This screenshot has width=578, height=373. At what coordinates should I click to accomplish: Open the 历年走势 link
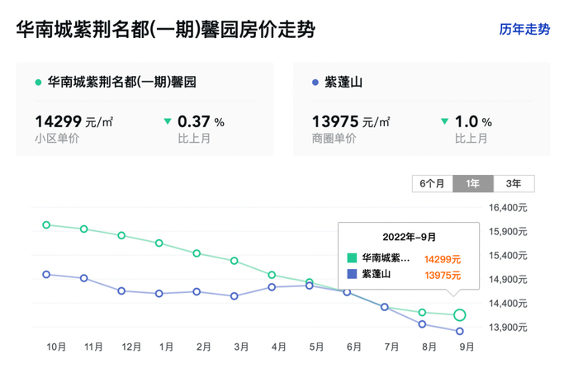(524, 30)
